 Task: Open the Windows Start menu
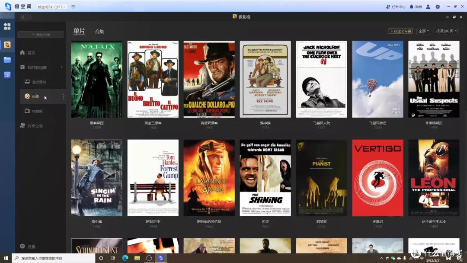[x=6, y=258]
